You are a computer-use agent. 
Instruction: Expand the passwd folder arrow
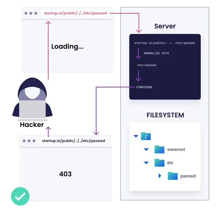click(x=160, y=176)
